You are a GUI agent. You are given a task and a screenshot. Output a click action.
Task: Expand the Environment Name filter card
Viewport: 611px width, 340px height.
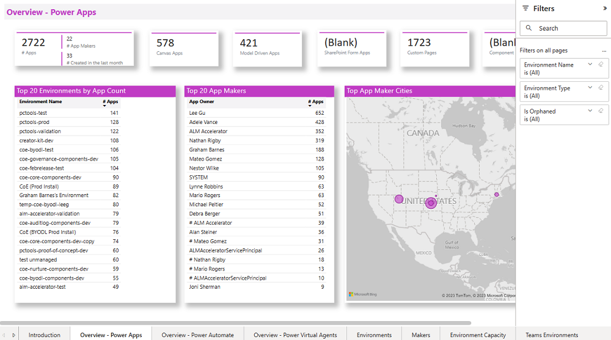[x=590, y=64]
